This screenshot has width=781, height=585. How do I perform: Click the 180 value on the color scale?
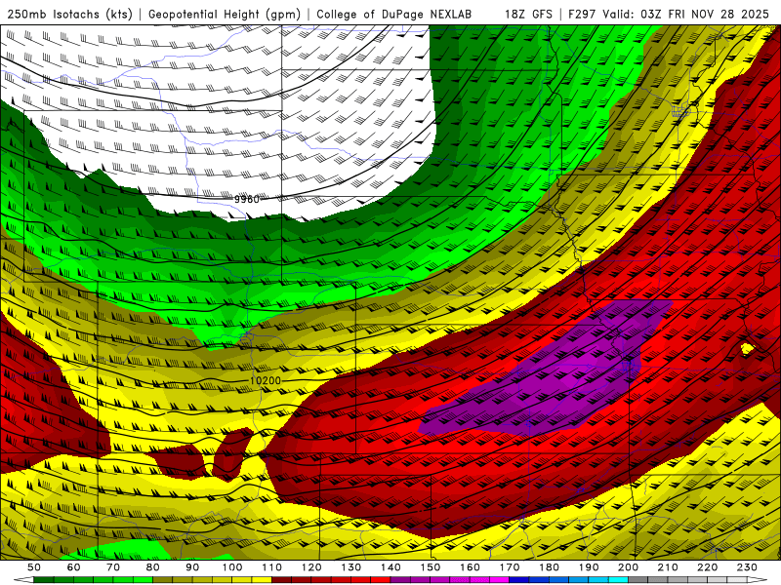(x=549, y=567)
